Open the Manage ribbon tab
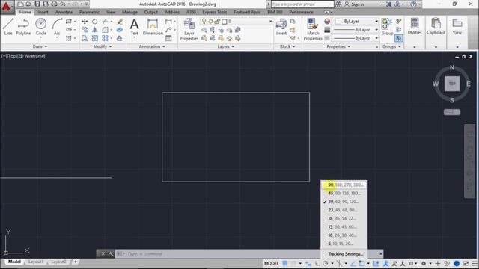 pos(129,12)
